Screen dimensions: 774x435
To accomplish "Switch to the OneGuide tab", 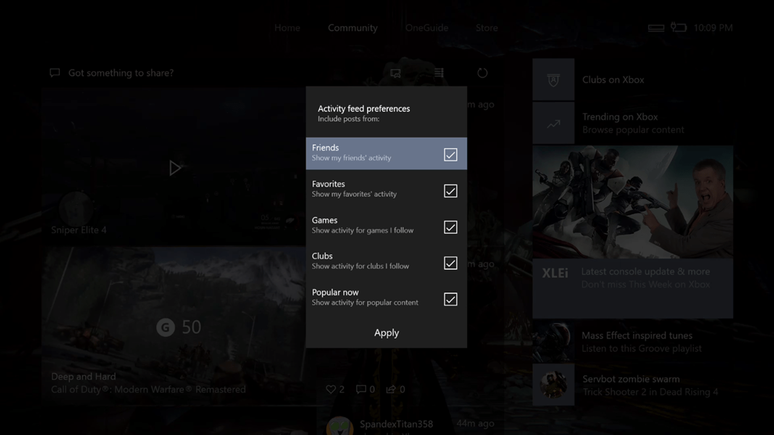I will tap(426, 28).
